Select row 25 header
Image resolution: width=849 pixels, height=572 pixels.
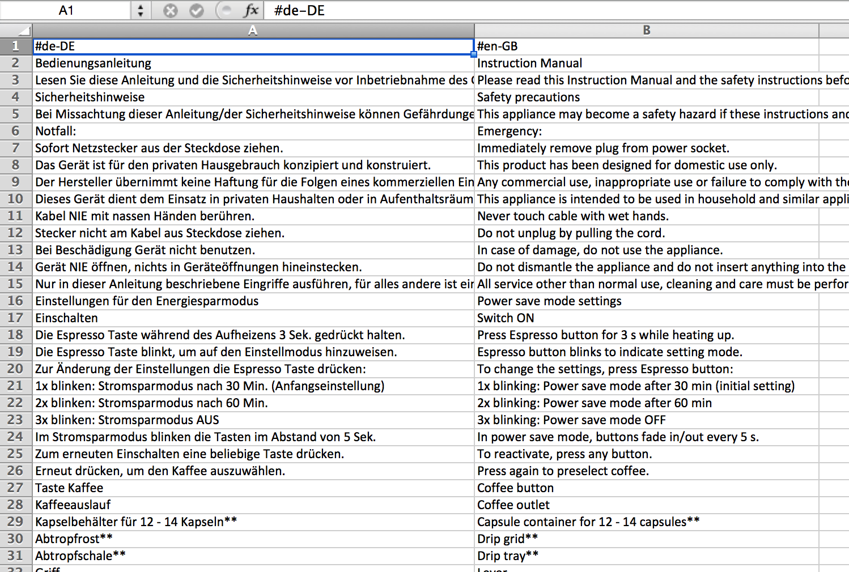[x=15, y=454]
